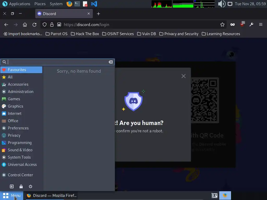Switch to Discord — Mozilla Firefox taskbar window
Screen dimensions: 267x200
(x=52, y=196)
